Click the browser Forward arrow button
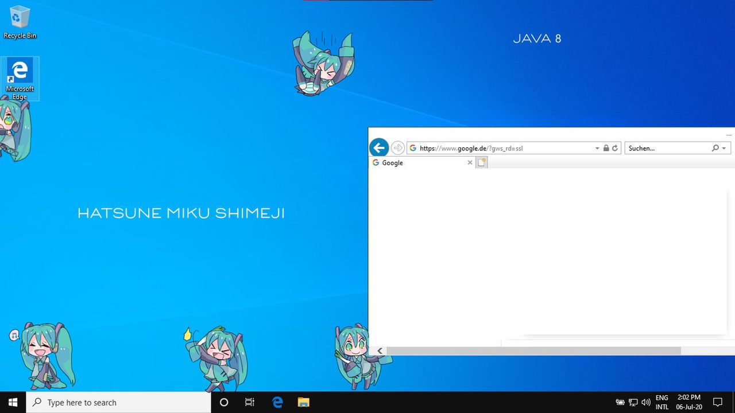The width and height of the screenshot is (735, 413). click(397, 148)
